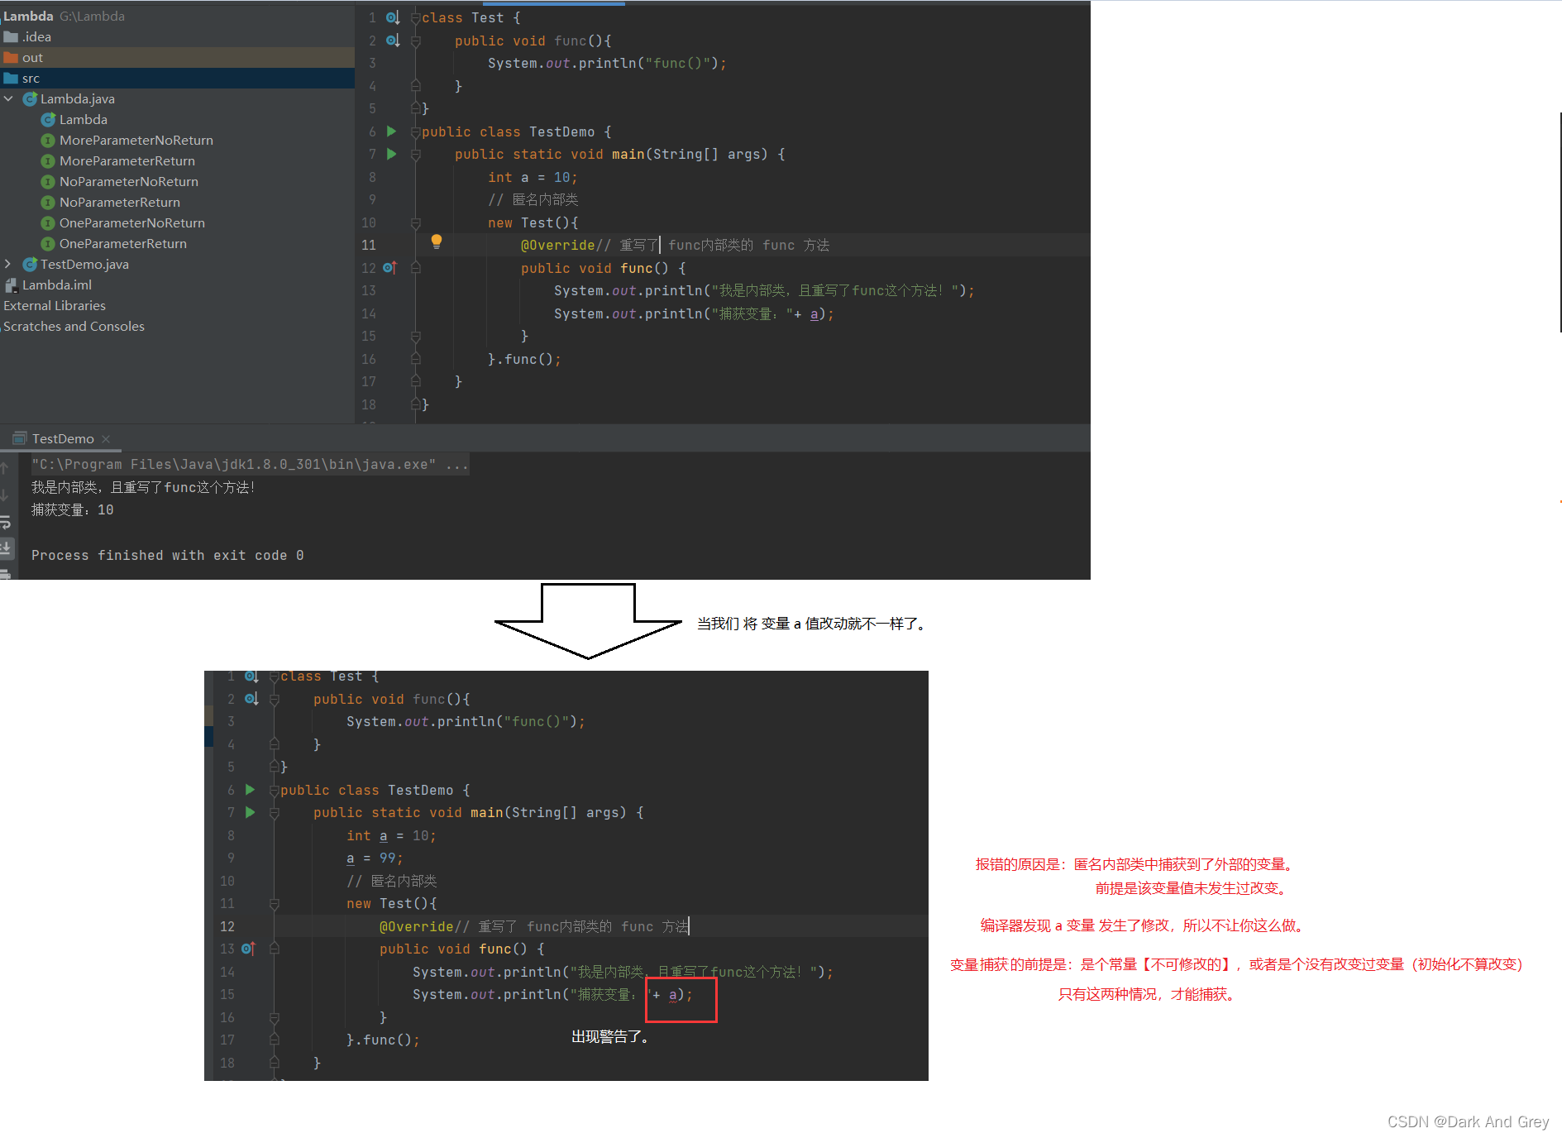Click overridden marker on line 2 gutter
Viewport: 1562px width, 1138px height.
393,41
